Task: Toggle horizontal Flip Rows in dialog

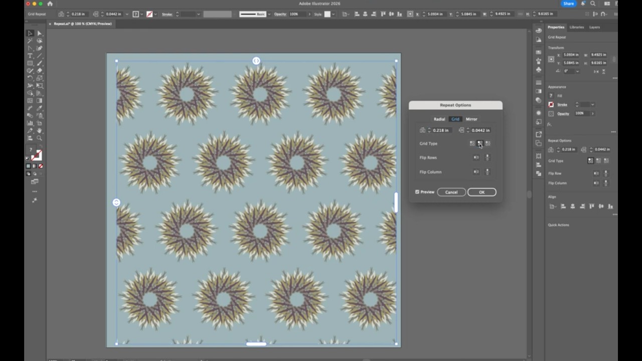Action: tap(476, 157)
